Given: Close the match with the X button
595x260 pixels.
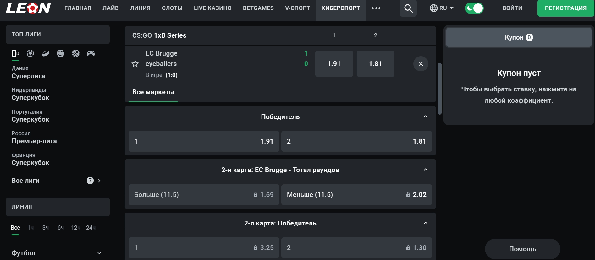Looking at the screenshot, I should [421, 64].
